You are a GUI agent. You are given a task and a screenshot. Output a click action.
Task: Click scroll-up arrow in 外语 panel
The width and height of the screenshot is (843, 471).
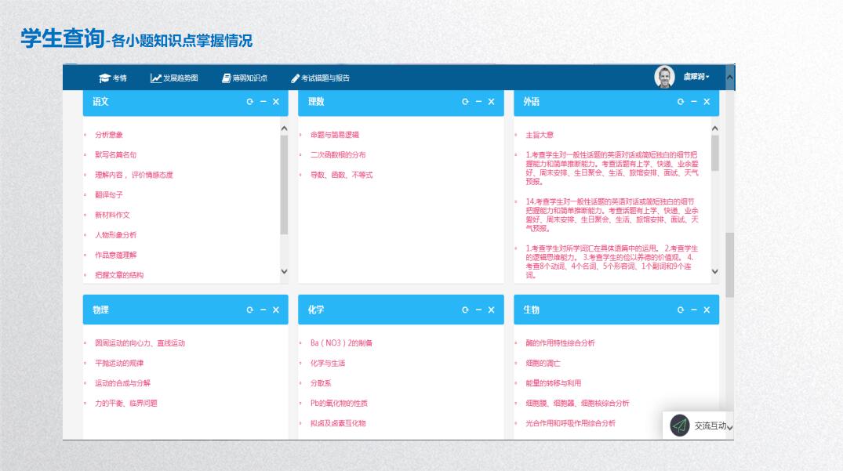[715, 129]
